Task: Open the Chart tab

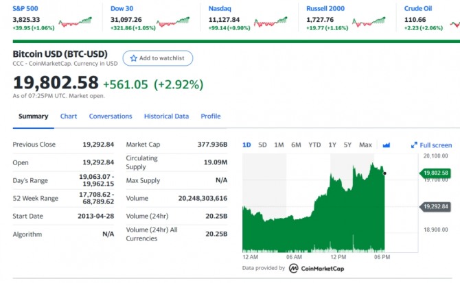Action: point(69,116)
